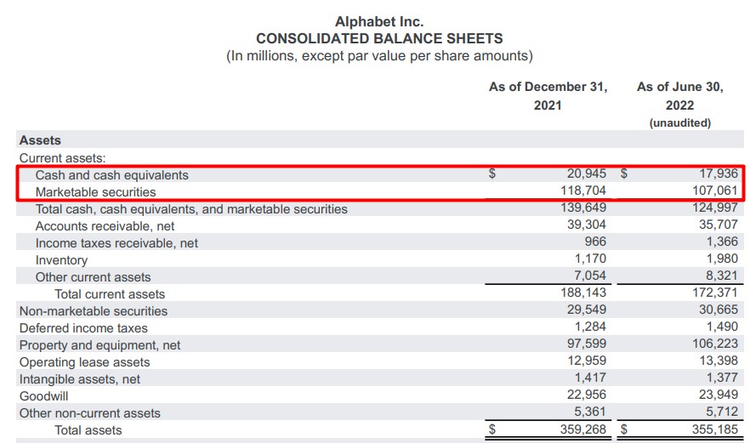The image size is (756, 443).
Task: Click the Assets section header
Action: [40, 140]
